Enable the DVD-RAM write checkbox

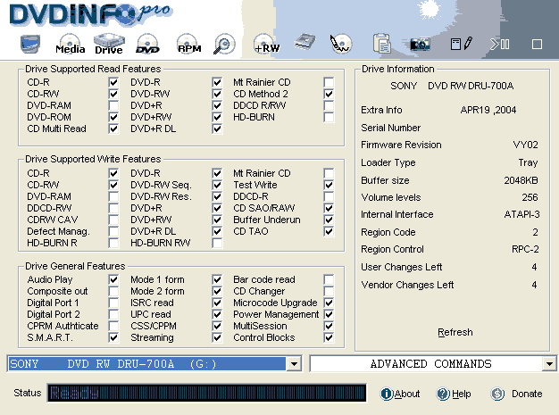click(x=113, y=196)
